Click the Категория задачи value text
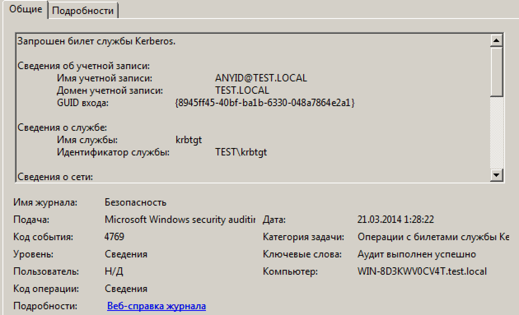Viewport: 519px width, 315px height. [433, 237]
